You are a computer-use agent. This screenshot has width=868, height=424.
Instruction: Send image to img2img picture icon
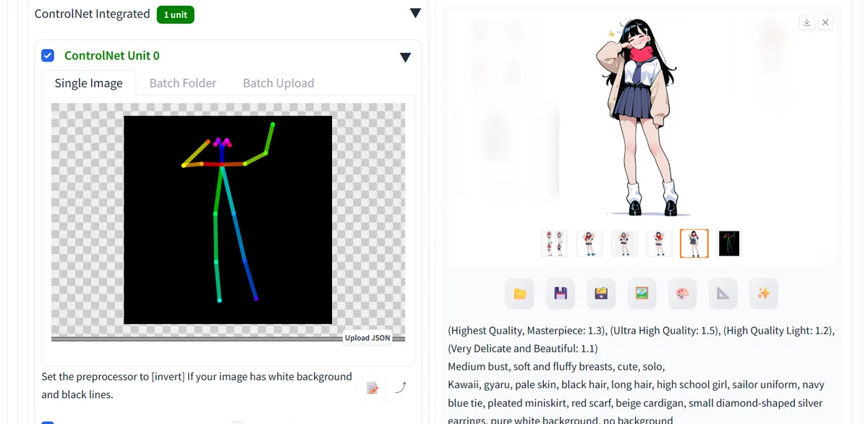tap(642, 293)
